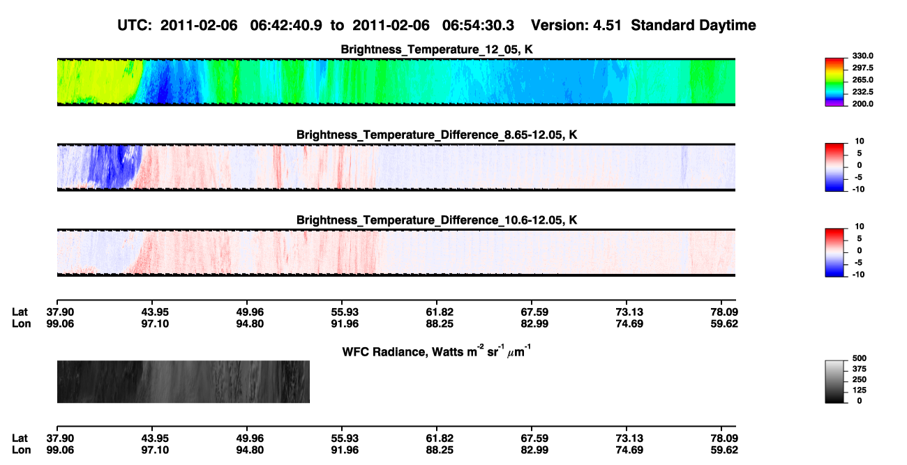Click the "125" label on the WFC colorbar
Image resolution: width=907 pixels, height=465 pixels.
point(860,390)
